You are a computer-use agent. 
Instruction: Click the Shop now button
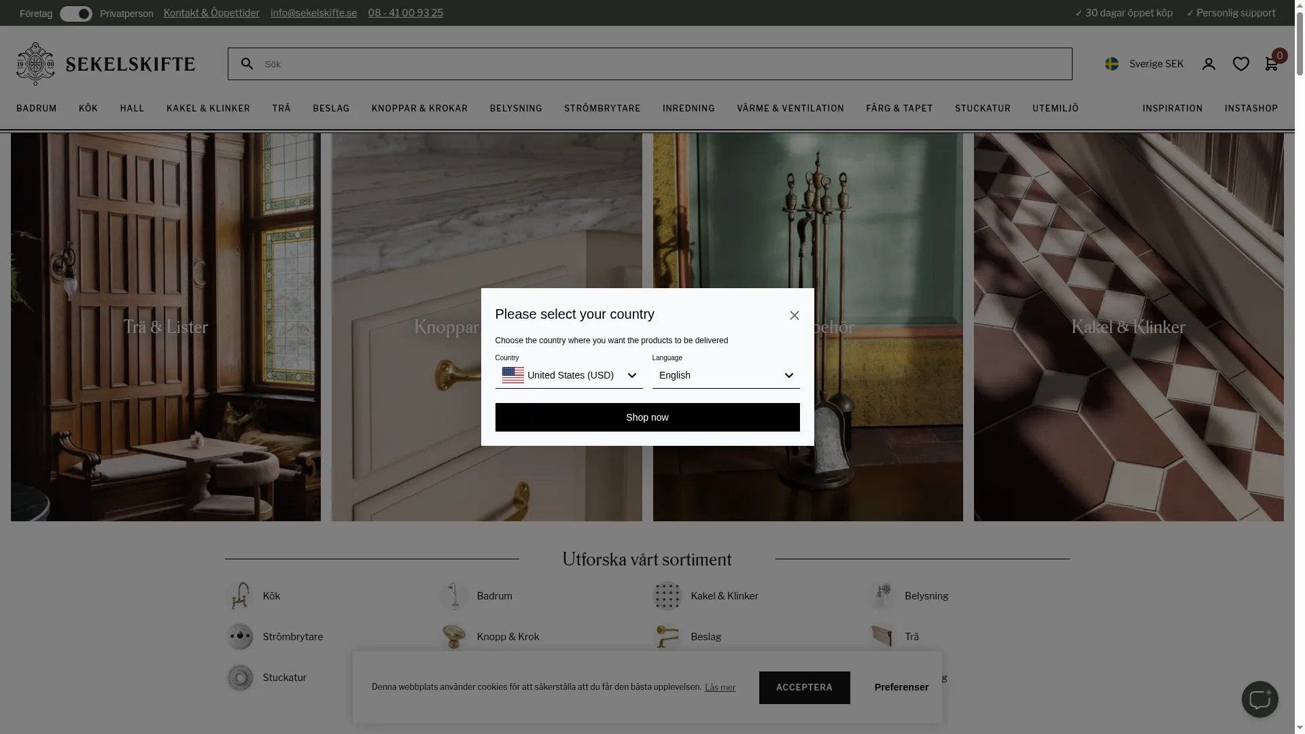point(647,417)
